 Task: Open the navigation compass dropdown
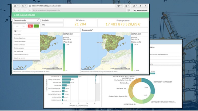pyautogui.click(x=16, y=6)
